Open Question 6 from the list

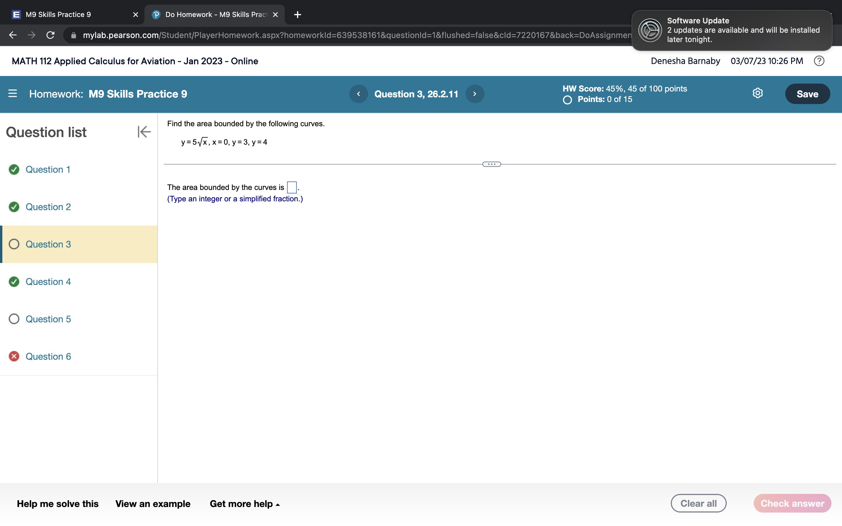pyautogui.click(x=48, y=356)
